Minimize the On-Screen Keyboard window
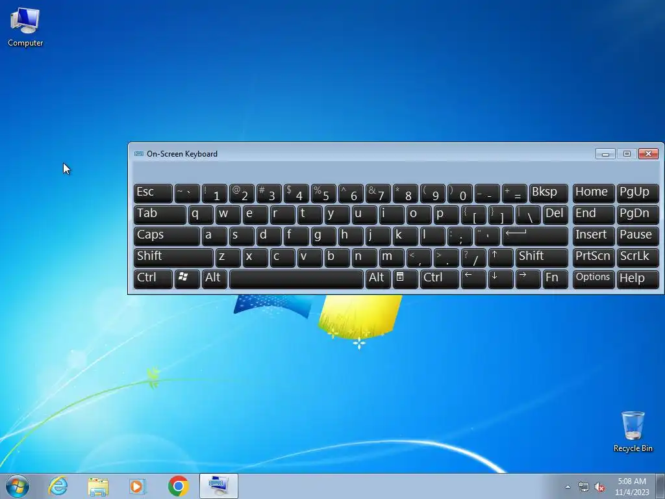665x499 pixels. [x=605, y=153]
